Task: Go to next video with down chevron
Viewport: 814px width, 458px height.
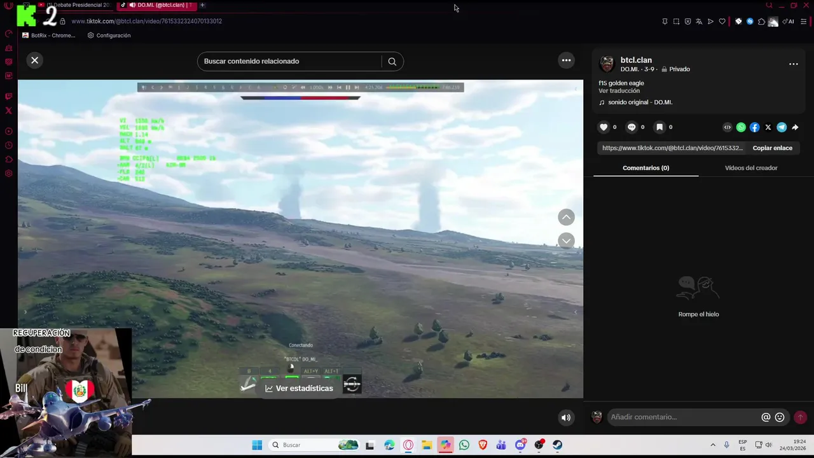Action: pyautogui.click(x=566, y=240)
